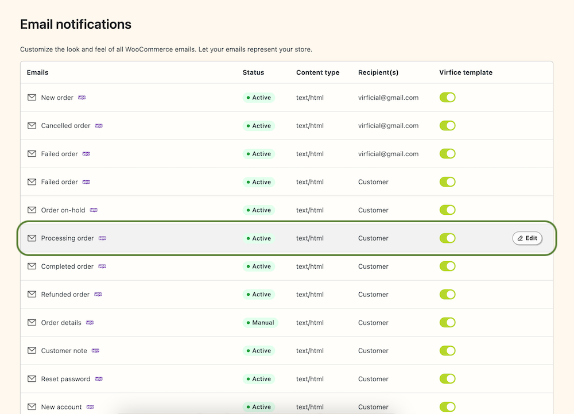Select the Processing order email name
The height and width of the screenshot is (414, 574).
67,238
